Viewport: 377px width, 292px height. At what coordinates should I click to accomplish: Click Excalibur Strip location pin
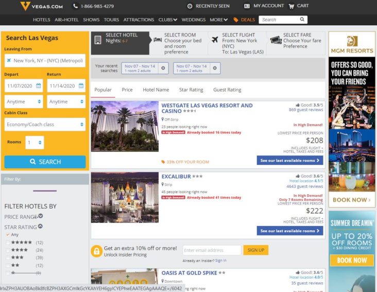[163, 184]
